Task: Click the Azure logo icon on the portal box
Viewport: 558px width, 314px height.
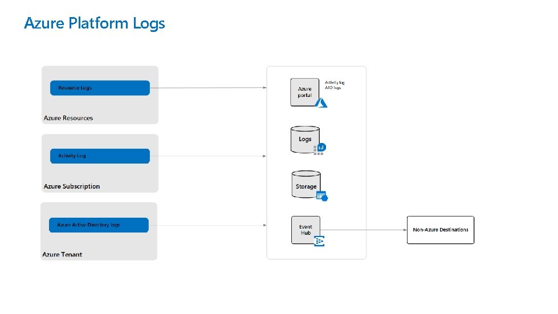Action: tap(321, 103)
